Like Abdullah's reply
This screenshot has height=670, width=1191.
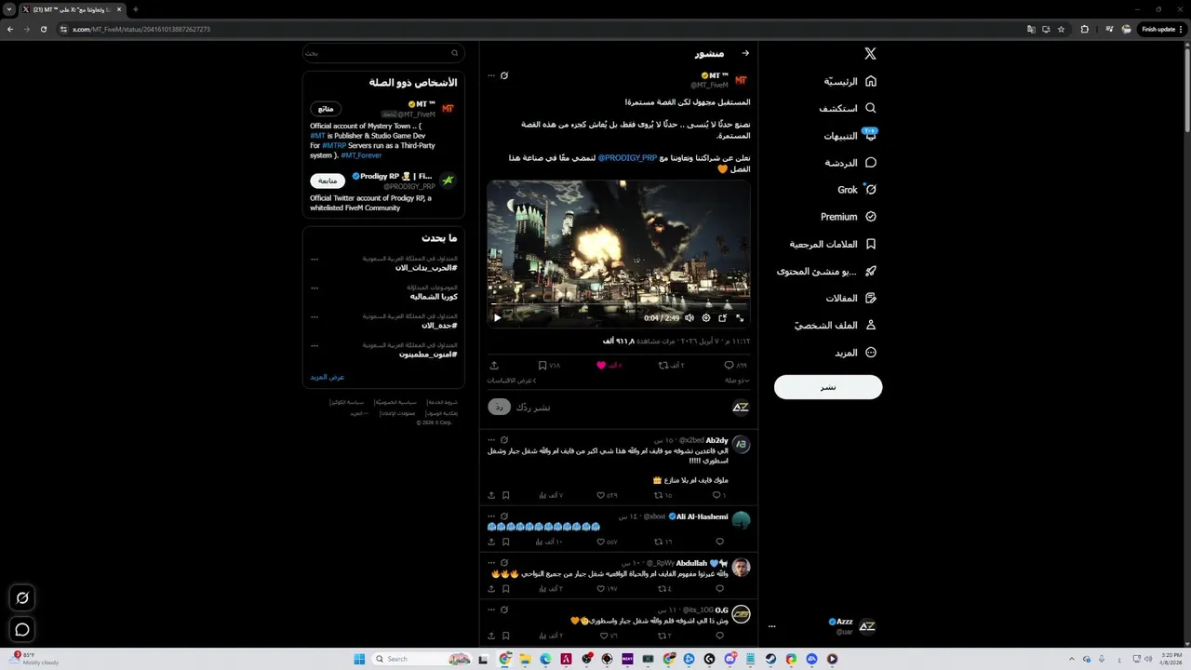(601, 588)
